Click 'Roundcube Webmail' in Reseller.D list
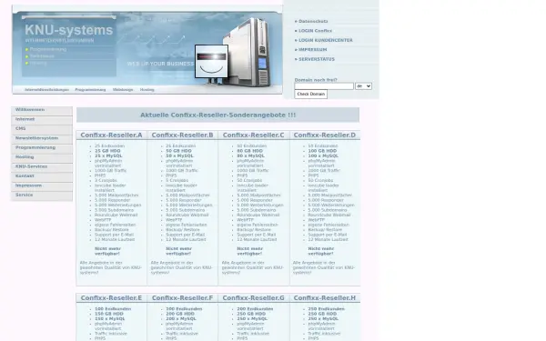This screenshot has width=546, height=341. tap(329, 215)
